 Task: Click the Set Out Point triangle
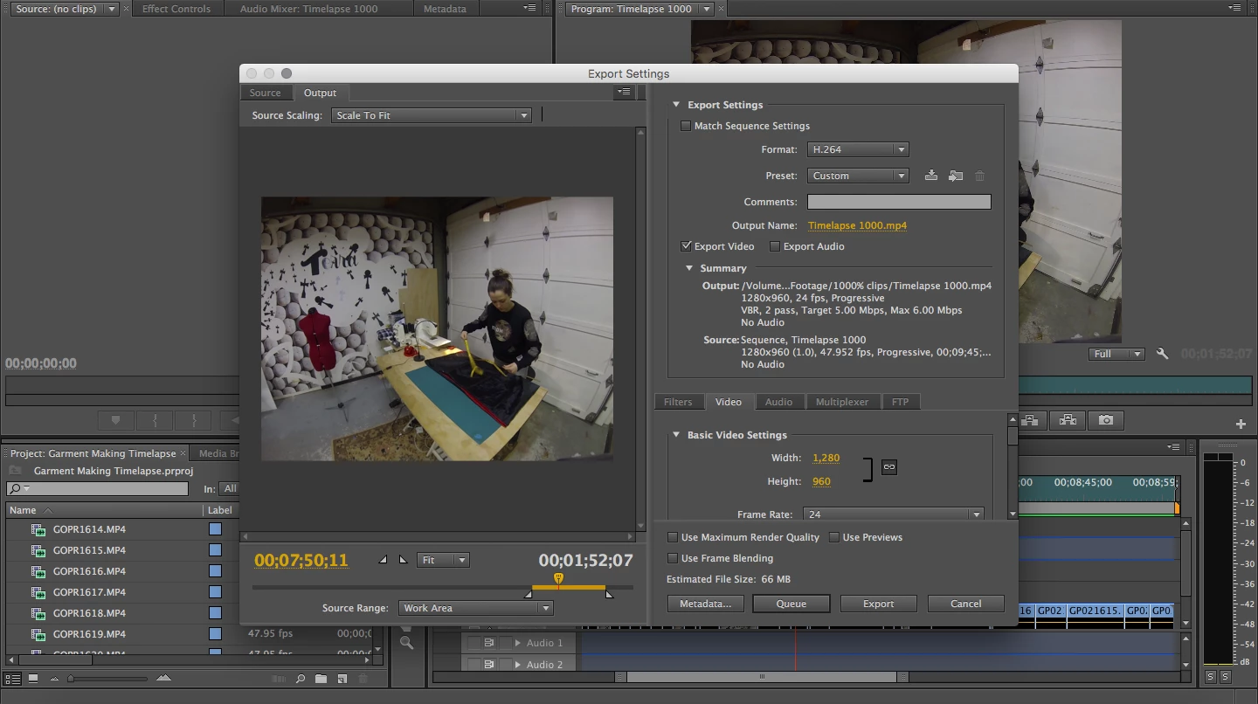403,560
